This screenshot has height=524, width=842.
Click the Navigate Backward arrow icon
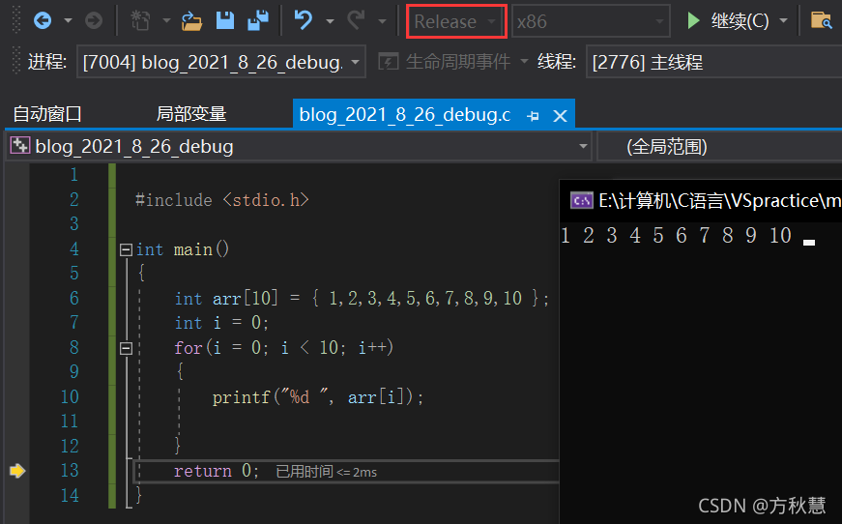pos(43,21)
